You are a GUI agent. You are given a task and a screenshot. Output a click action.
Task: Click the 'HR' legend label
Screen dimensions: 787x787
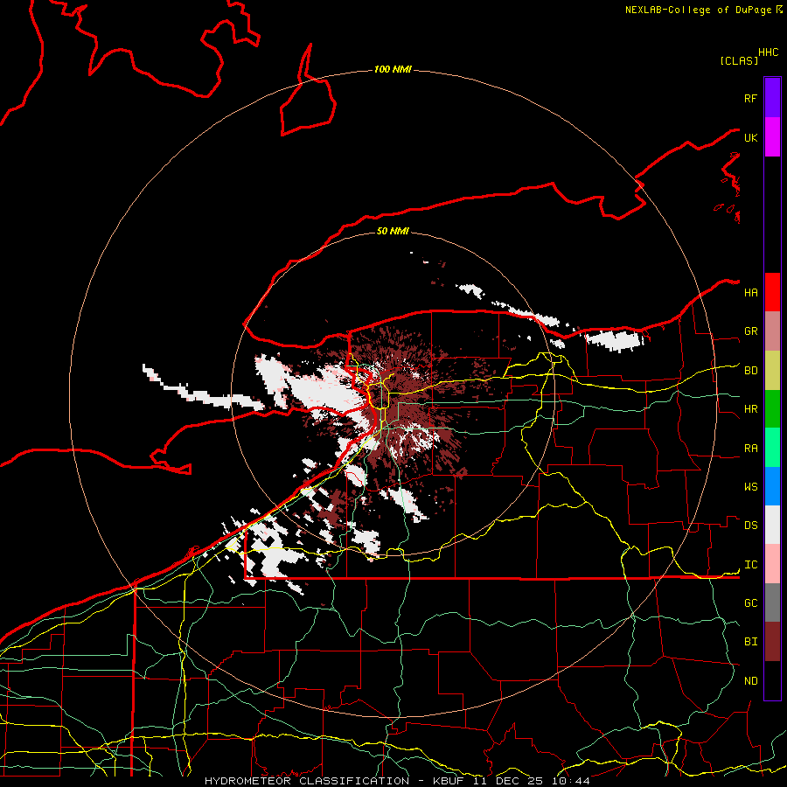[750, 409]
